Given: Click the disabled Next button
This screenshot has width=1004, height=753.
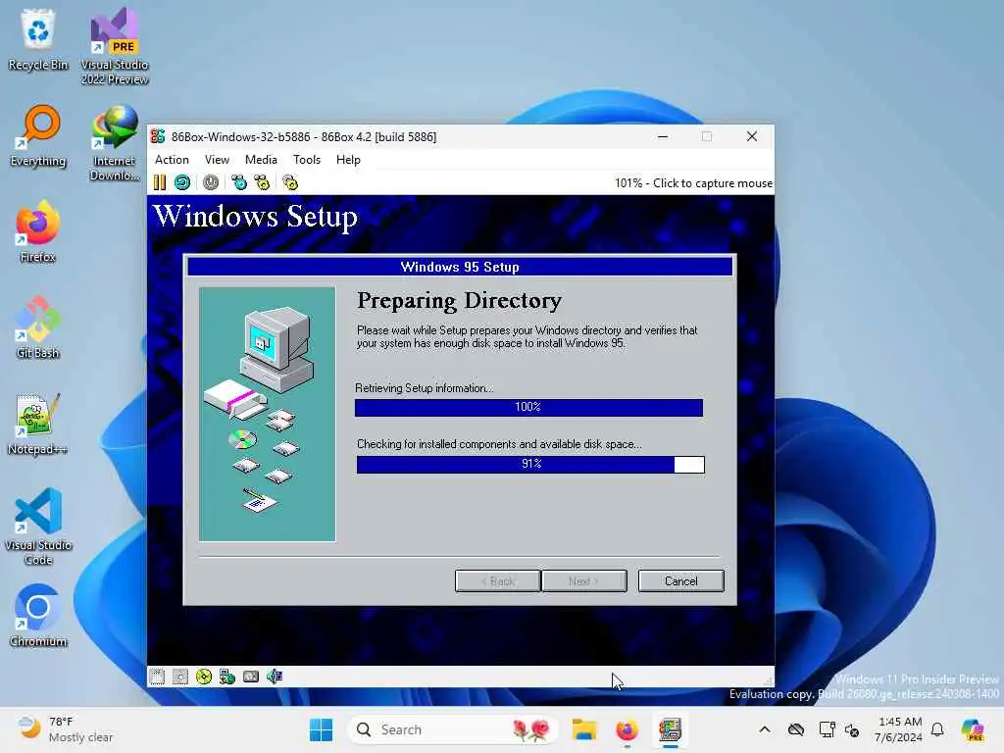Looking at the screenshot, I should click(584, 580).
